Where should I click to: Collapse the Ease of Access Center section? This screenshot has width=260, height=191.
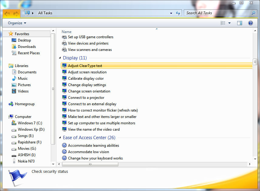click(x=60, y=137)
